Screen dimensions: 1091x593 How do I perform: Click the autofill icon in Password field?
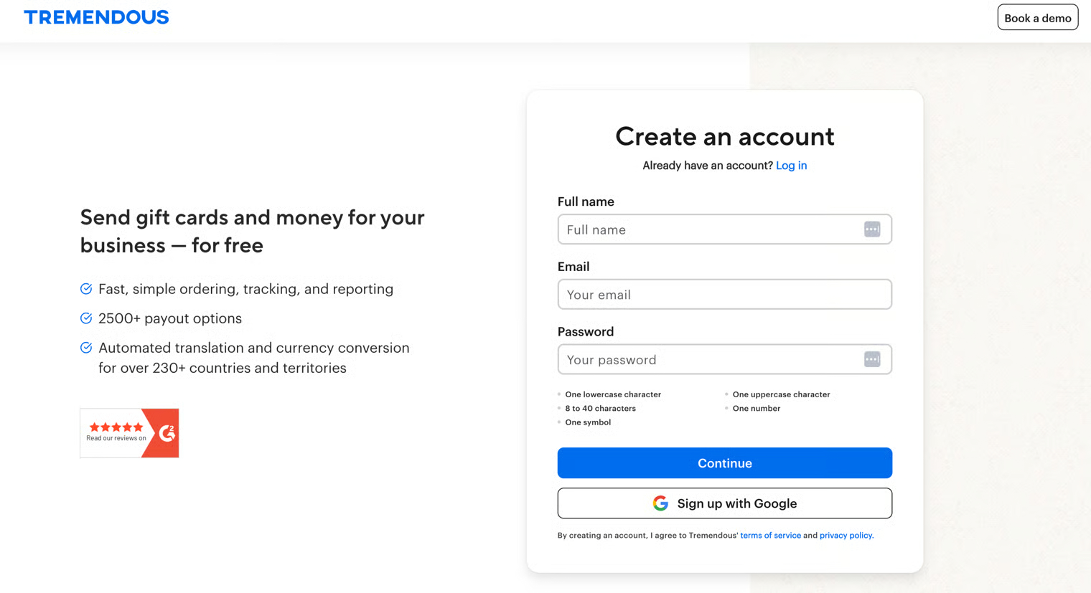(x=871, y=359)
